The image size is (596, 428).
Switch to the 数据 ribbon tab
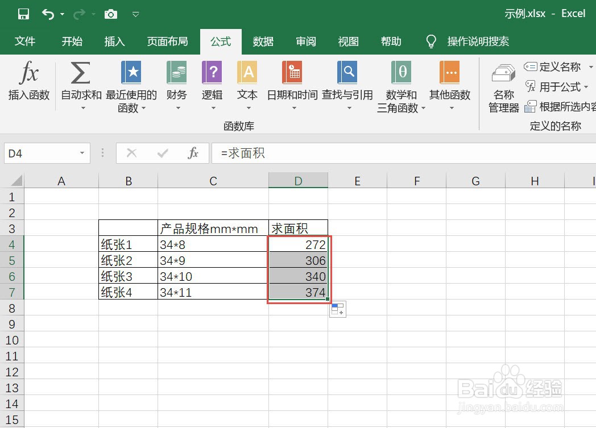tap(263, 41)
